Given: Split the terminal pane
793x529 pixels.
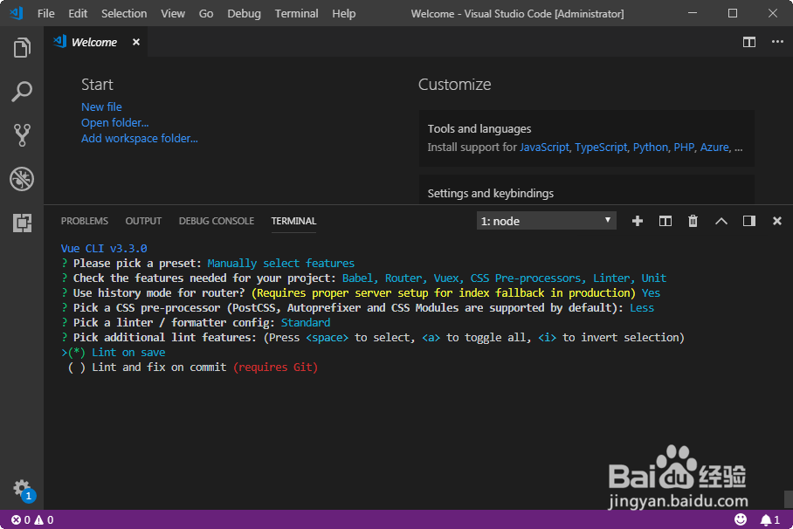Looking at the screenshot, I should click(665, 221).
